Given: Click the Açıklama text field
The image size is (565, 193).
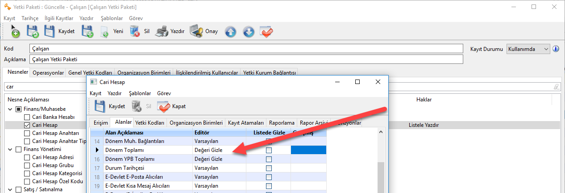Looking at the screenshot, I should coord(246,59).
